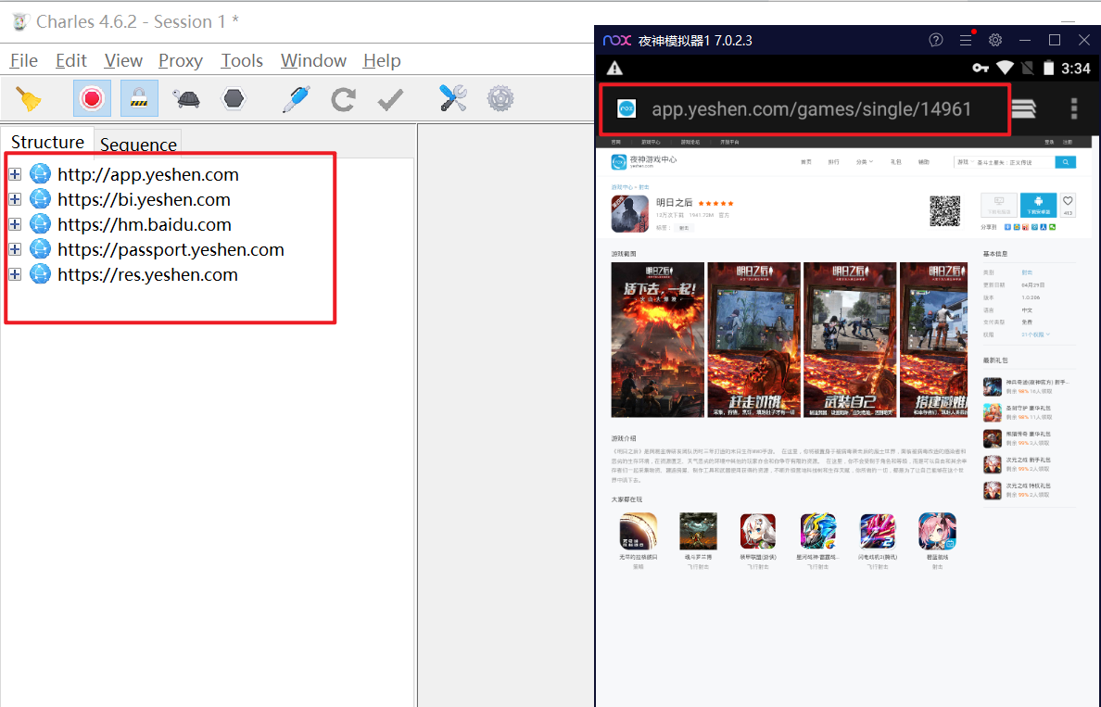Expand the http://app.yeshen.com node

coord(15,174)
